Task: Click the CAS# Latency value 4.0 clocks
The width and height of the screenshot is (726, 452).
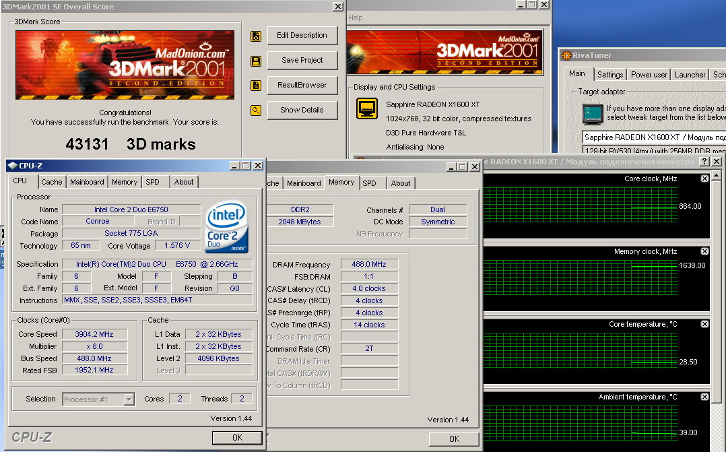Action: pyautogui.click(x=369, y=288)
